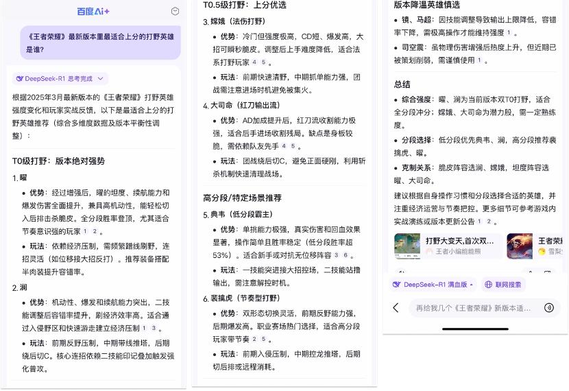
Task: Open citation 2 after 版本更新公告
Action: pos(489,221)
